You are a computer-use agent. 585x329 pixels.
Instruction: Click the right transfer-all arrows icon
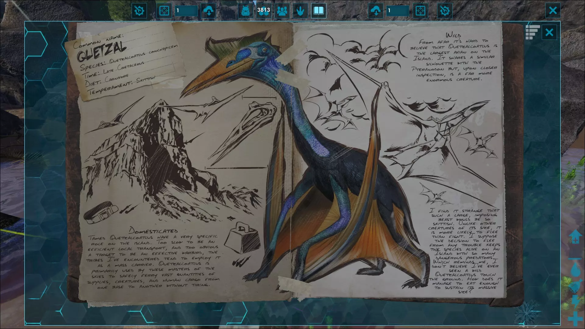point(420,11)
